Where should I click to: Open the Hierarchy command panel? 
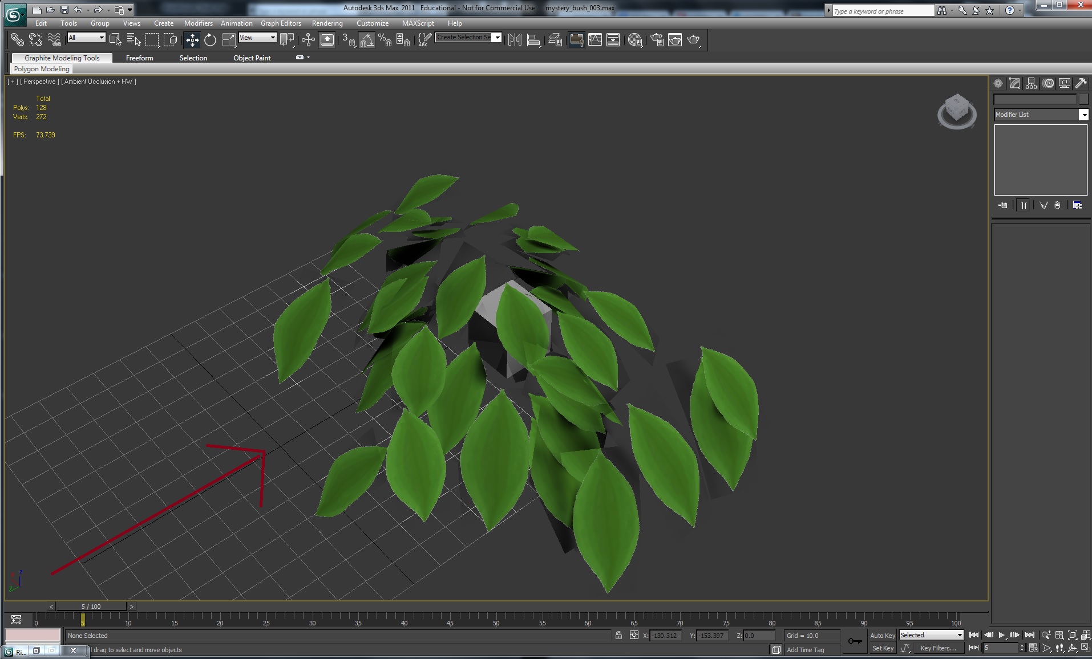coord(1031,83)
